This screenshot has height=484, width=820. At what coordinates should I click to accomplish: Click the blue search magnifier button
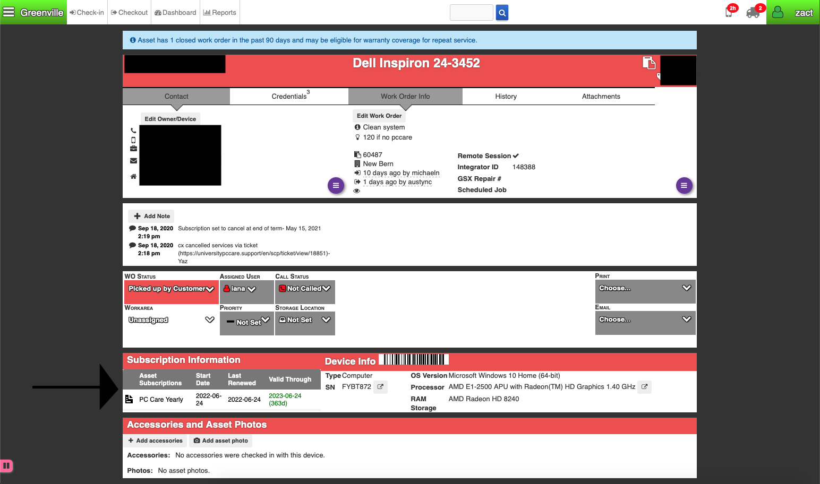tap(502, 13)
